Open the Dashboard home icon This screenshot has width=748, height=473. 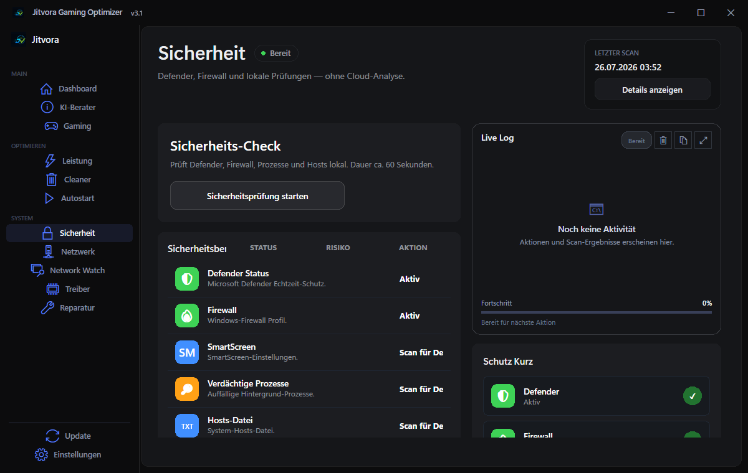[46, 88]
